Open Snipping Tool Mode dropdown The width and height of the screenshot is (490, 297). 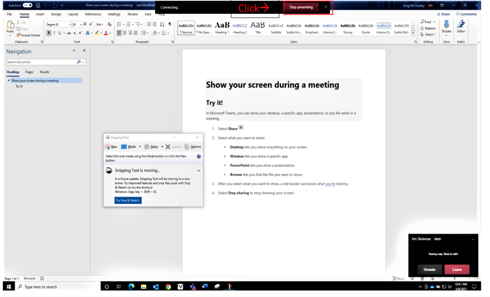140,147
